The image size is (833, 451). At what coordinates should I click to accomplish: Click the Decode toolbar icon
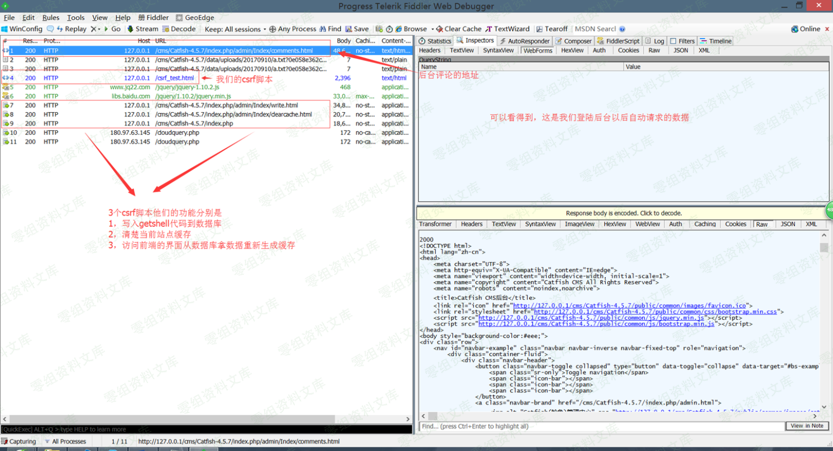[x=166, y=29]
